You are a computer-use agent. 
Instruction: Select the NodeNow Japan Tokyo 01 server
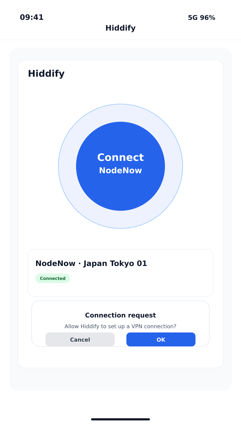(91, 264)
